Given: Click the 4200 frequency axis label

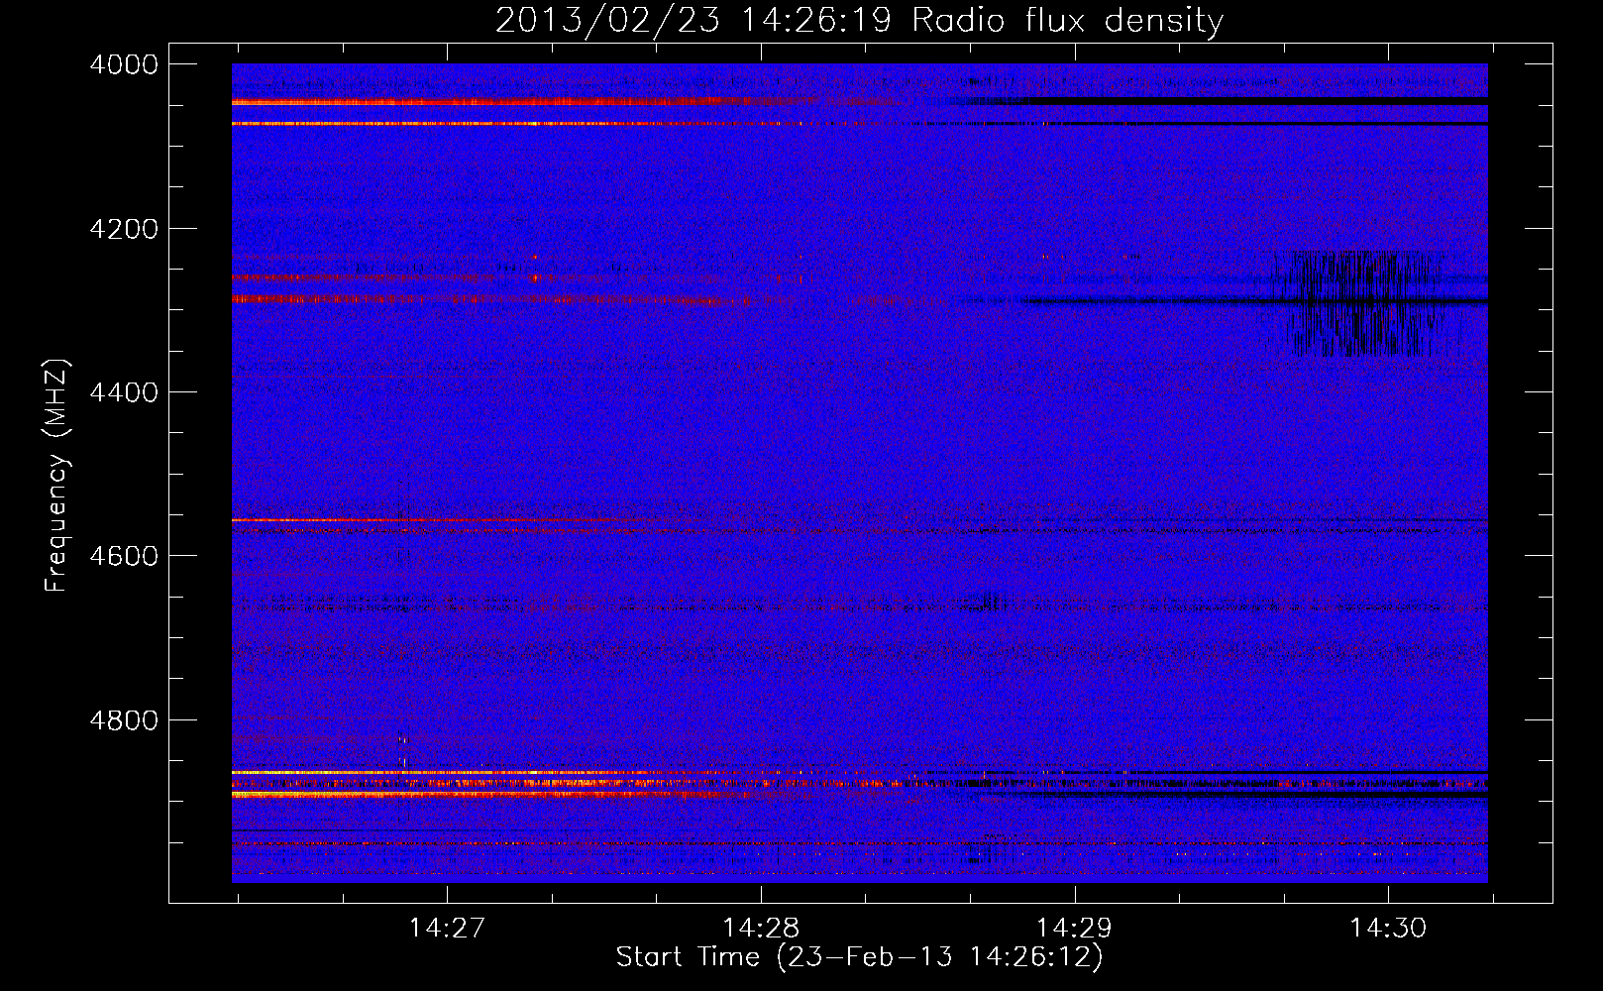Looking at the screenshot, I should coord(124,229).
